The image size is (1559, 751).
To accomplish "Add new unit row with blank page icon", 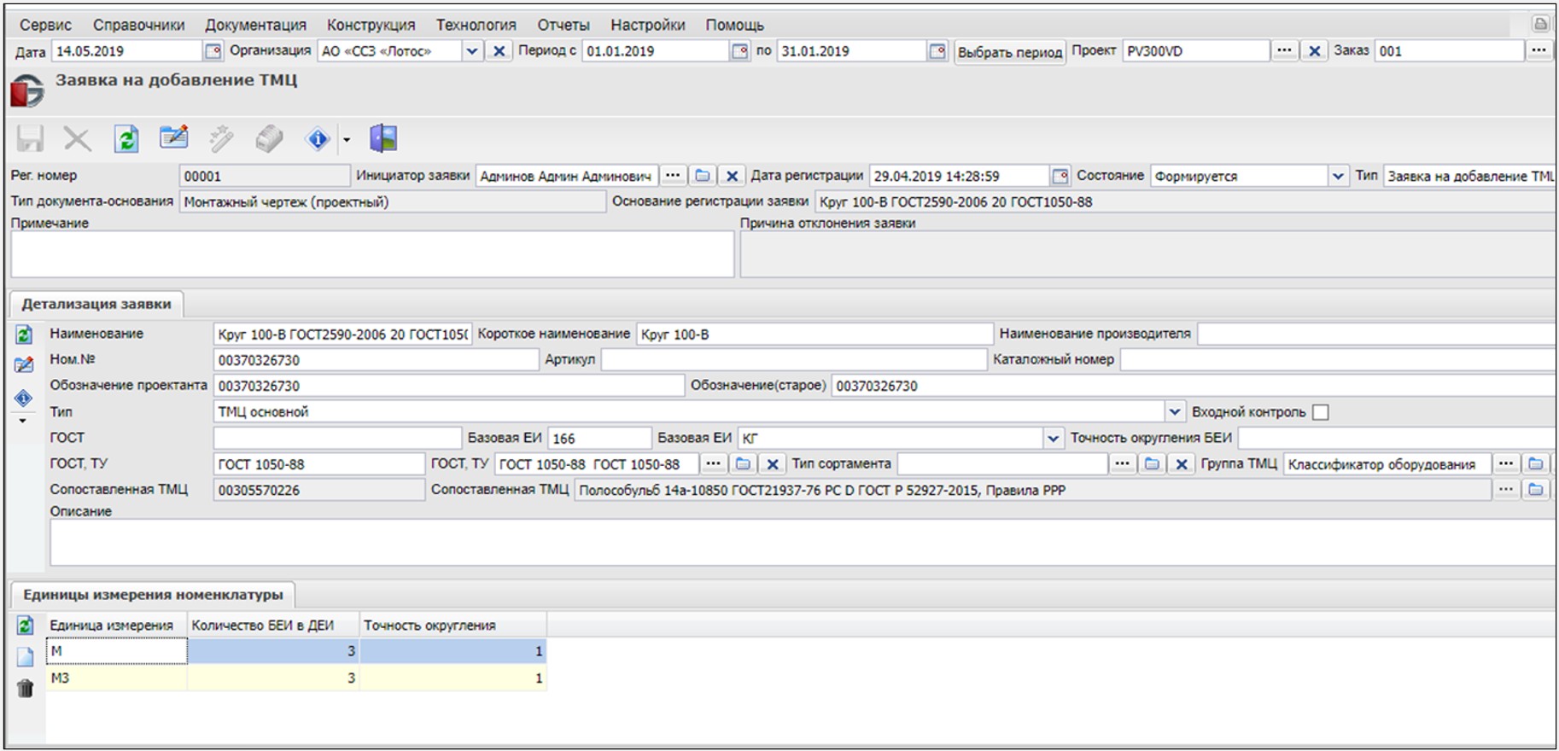I will click(25, 656).
